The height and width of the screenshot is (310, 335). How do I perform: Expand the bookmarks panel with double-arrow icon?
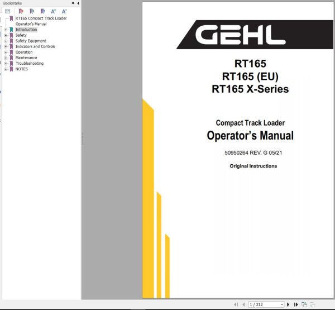(x=73, y=3)
